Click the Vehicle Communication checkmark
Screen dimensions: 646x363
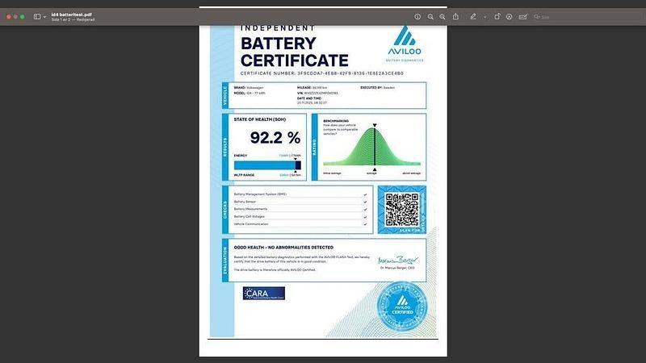(365, 223)
